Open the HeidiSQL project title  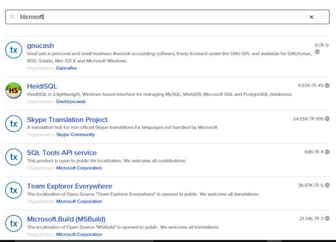(42, 86)
